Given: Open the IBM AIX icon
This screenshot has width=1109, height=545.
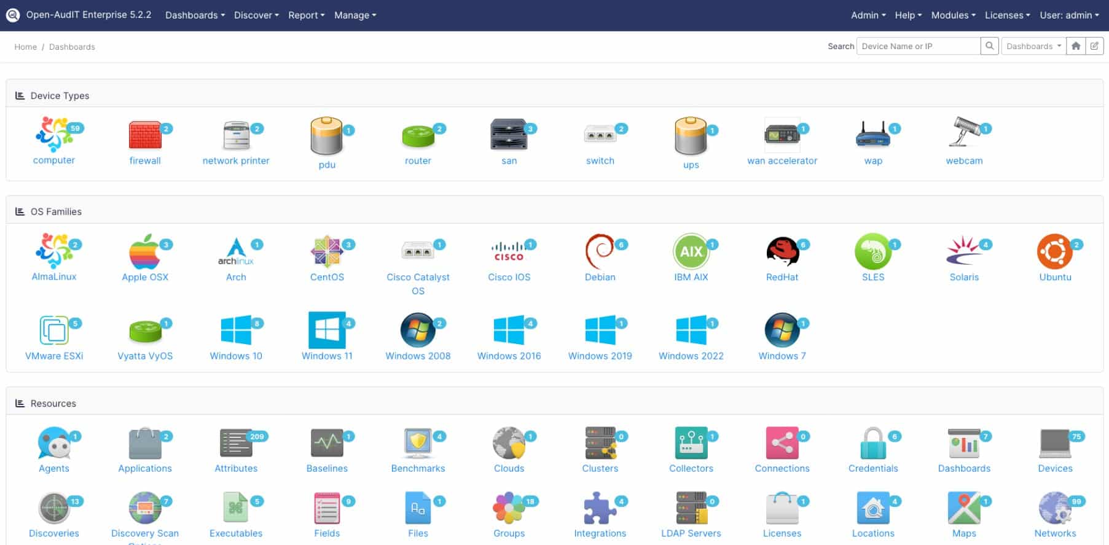Looking at the screenshot, I should coord(691,251).
